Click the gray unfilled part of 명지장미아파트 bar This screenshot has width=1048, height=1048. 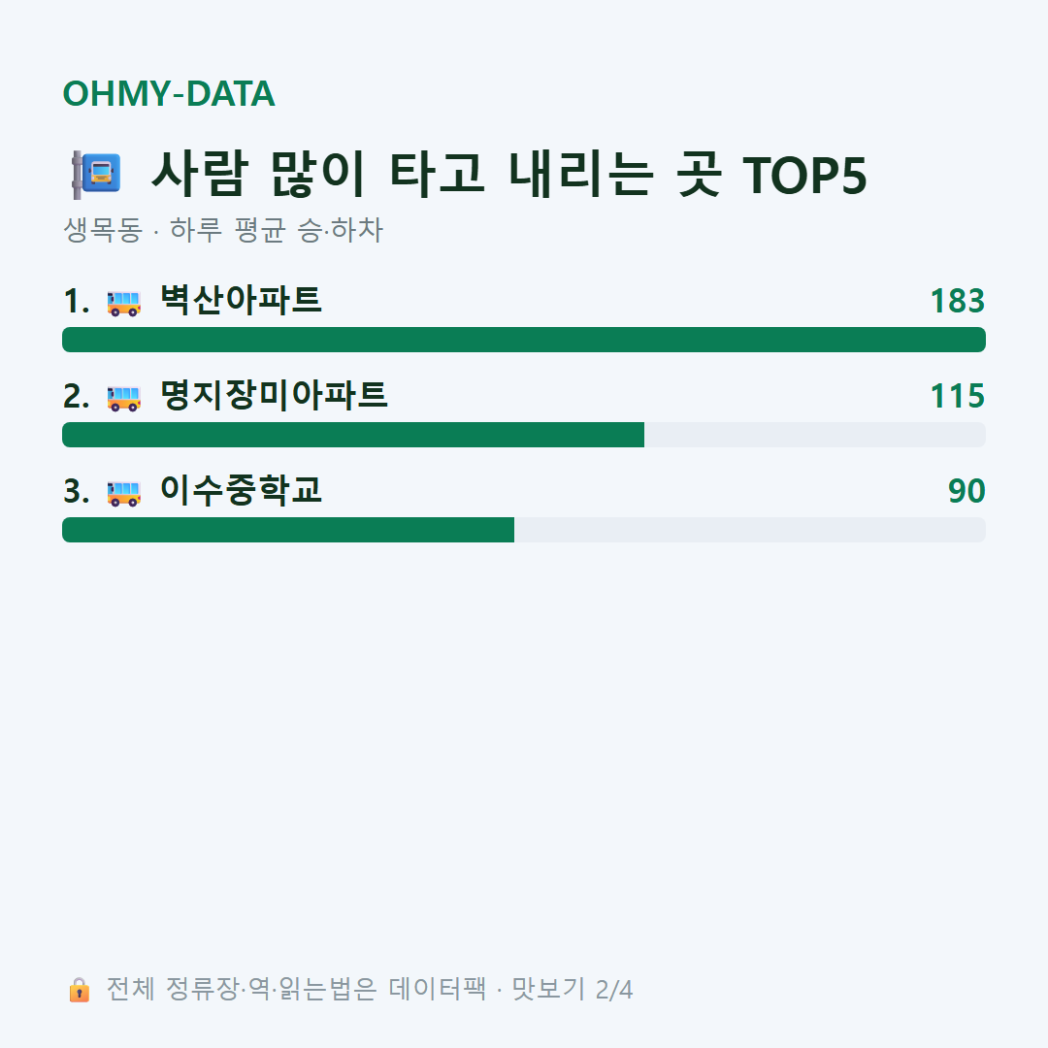tap(815, 435)
